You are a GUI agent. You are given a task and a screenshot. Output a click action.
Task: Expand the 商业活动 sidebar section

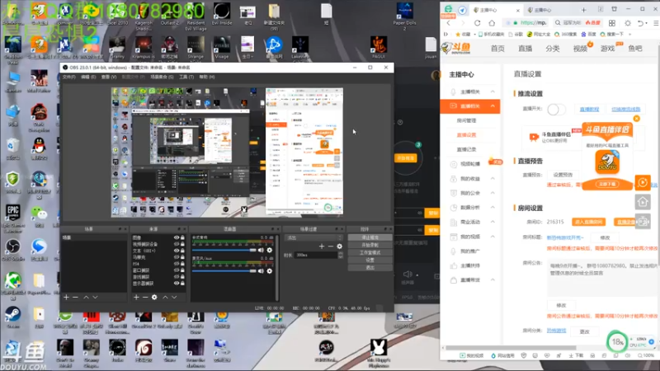493,222
